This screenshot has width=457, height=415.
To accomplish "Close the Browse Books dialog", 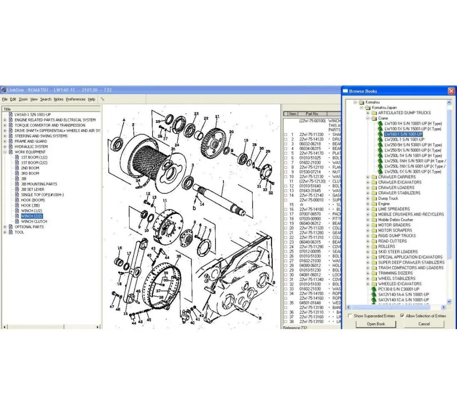I will (451, 91).
